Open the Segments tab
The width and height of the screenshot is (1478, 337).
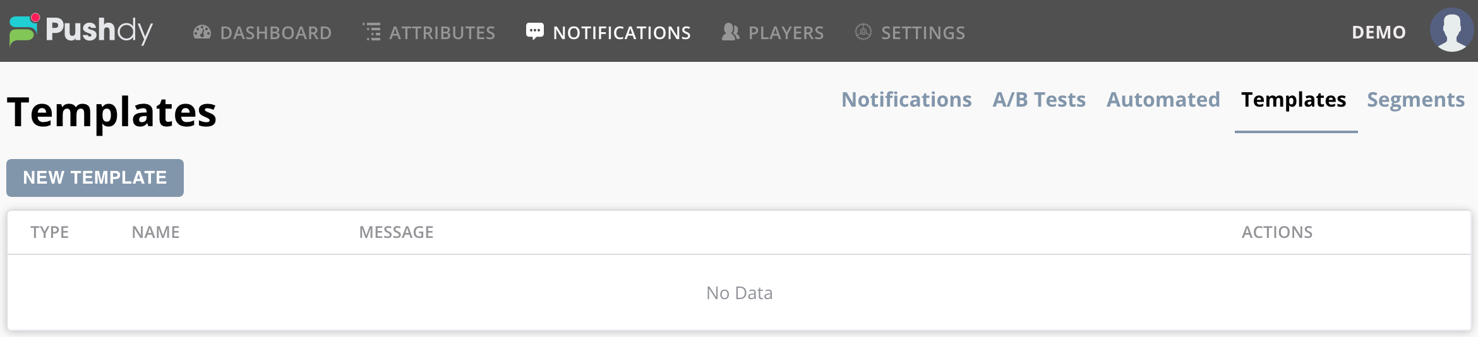1415,100
